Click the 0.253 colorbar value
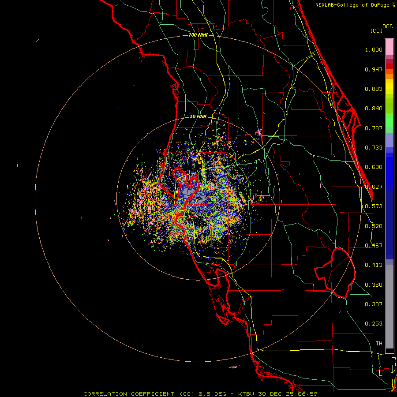 pos(374,324)
